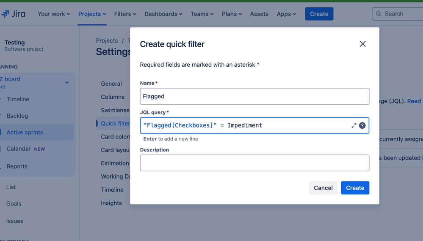This screenshot has height=241, width=423.
Task: Open Timeline in the sidebar
Action: tap(18, 99)
